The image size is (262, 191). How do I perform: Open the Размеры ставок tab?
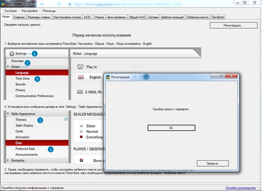39,17
